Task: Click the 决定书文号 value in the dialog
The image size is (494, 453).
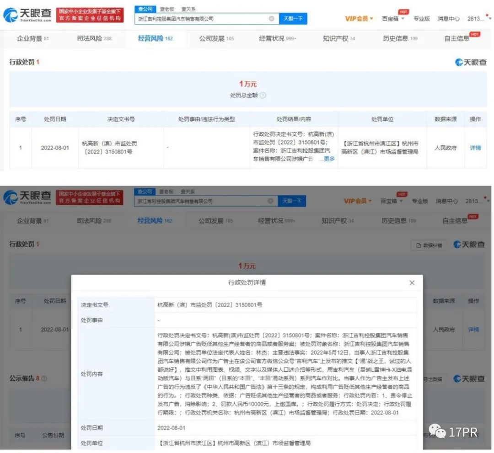Action: coord(210,305)
